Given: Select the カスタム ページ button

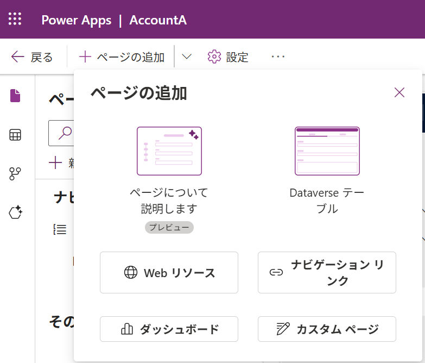Looking at the screenshot, I should [327, 329].
